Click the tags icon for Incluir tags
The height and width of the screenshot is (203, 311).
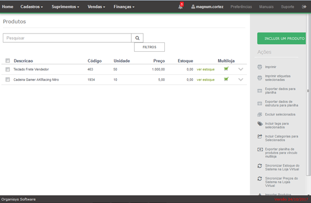260,124
